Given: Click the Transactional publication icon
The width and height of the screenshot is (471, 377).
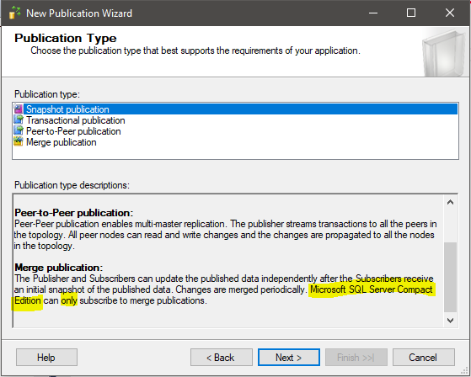Looking at the screenshot, I should click(19, 120).
